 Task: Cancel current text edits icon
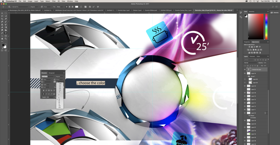[90, 7]
